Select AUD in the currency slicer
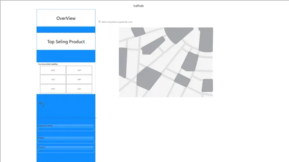289x162 pixels. 53,70
